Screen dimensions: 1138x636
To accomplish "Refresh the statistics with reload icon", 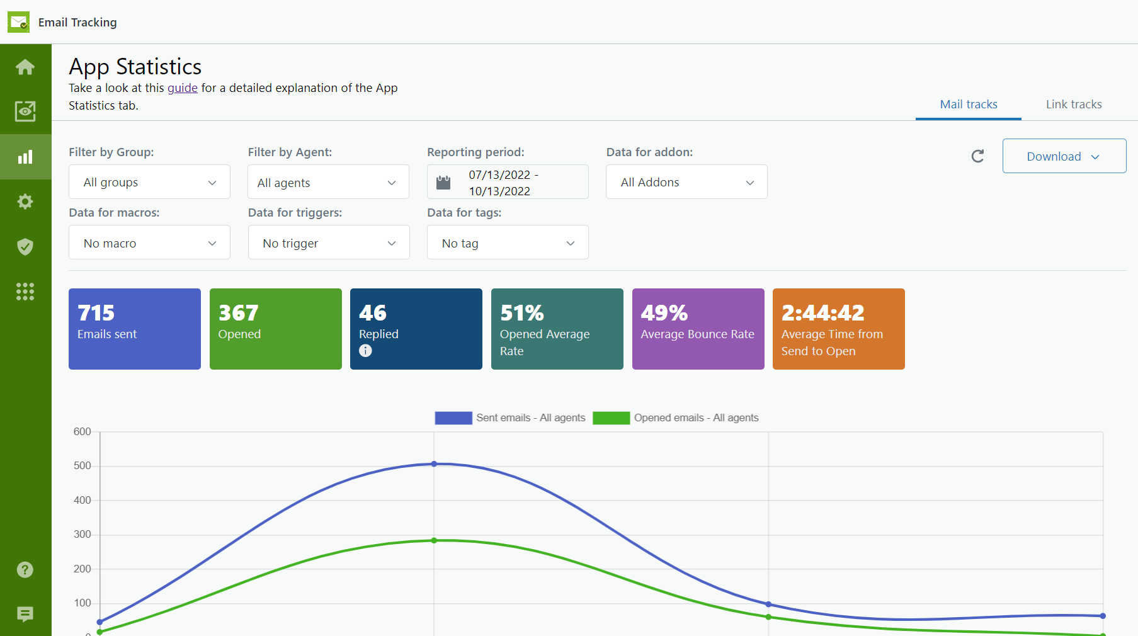I will point(977,156).
